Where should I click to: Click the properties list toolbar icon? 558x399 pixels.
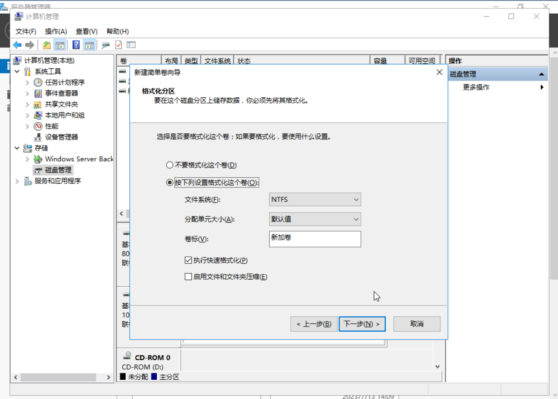point(132,45)
